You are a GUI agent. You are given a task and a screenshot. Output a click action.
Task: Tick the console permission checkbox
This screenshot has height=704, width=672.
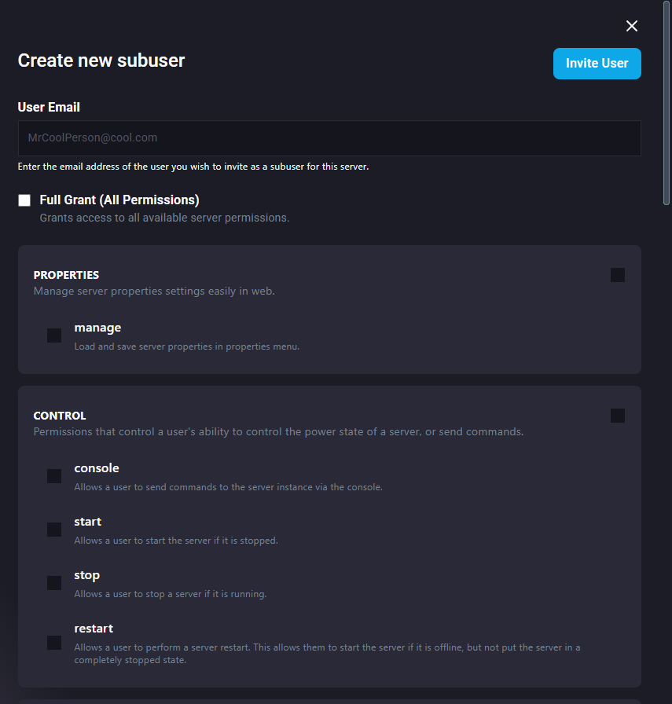click(x=54, y=476)
